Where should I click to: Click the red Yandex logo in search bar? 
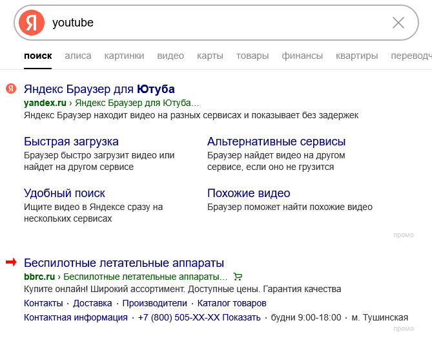tap(32, 23)
